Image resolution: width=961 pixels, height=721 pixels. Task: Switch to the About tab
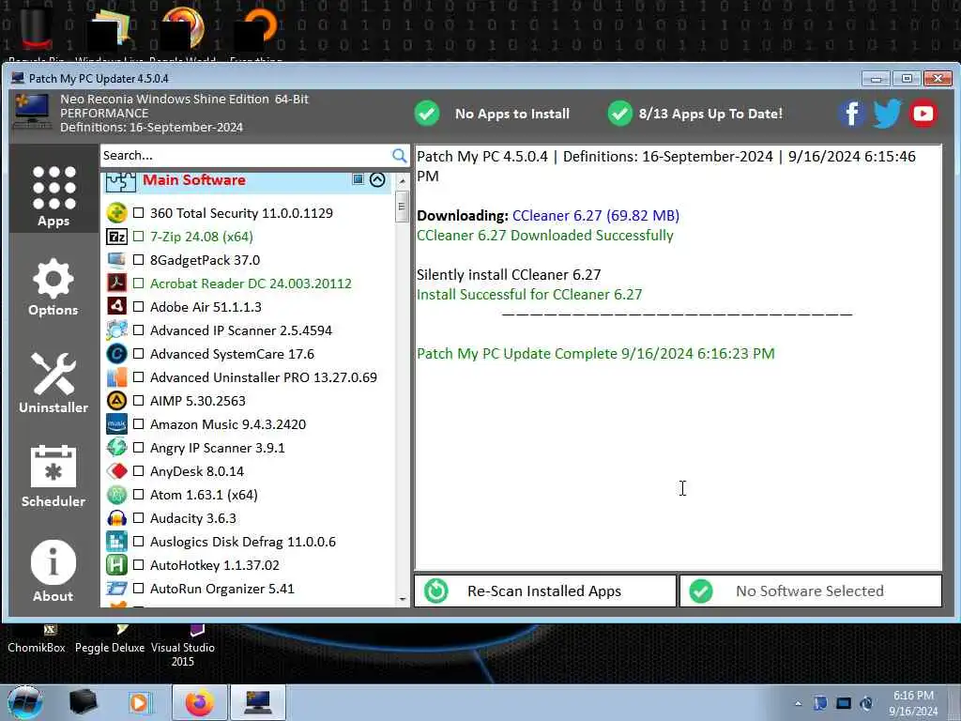(53, 571)
